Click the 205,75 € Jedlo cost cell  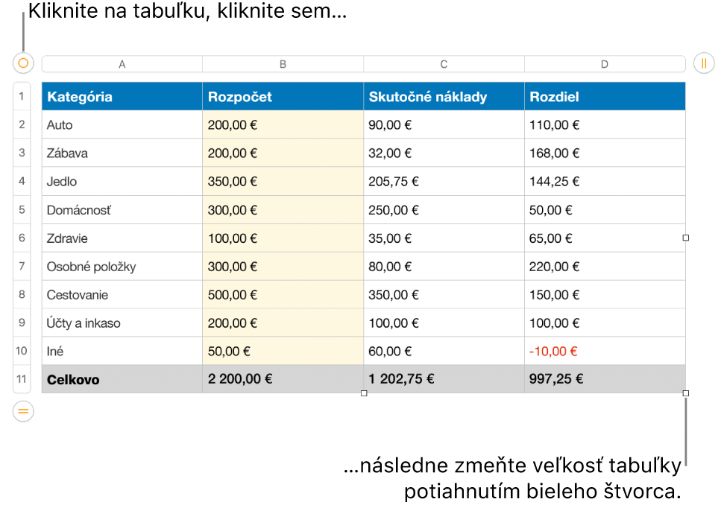pos(444,181)
